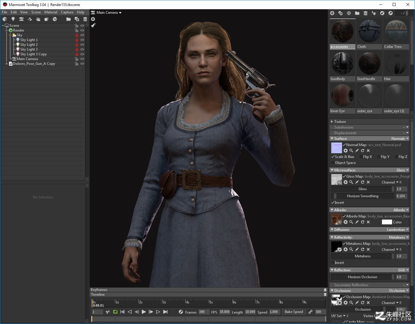The height and width of the screenshot is (324, 415).
Task: Add a turntable object (disc icon)
Action: coord(55,19)
